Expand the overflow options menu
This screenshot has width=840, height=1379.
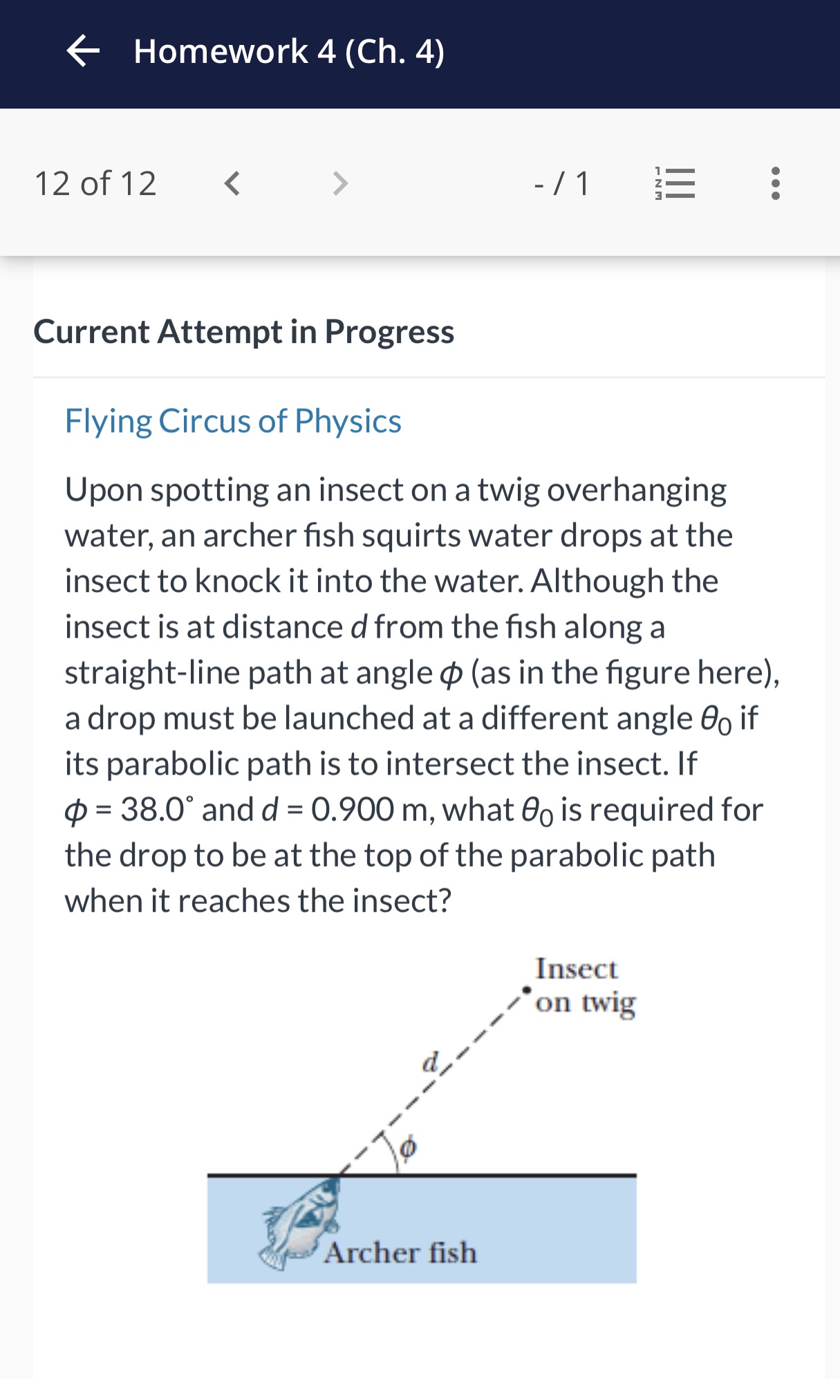[x=776, y=183]
